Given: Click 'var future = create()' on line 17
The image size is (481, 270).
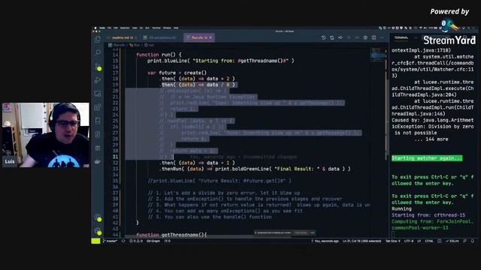Looking at the screenshot, I should click(x=177, y=73).
